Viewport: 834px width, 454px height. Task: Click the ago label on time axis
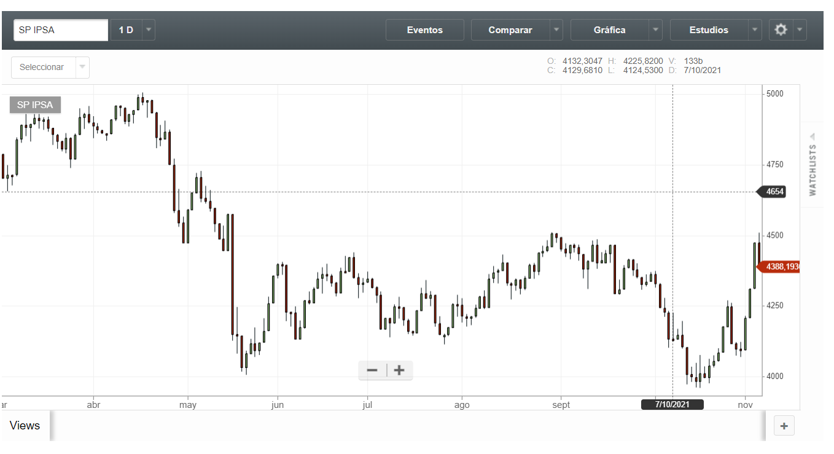pos(462,405)
